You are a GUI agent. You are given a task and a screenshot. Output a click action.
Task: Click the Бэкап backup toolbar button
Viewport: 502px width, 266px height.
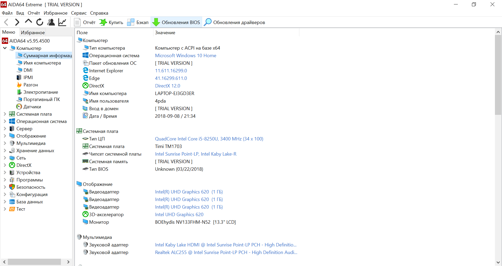[x=138, y=22]
